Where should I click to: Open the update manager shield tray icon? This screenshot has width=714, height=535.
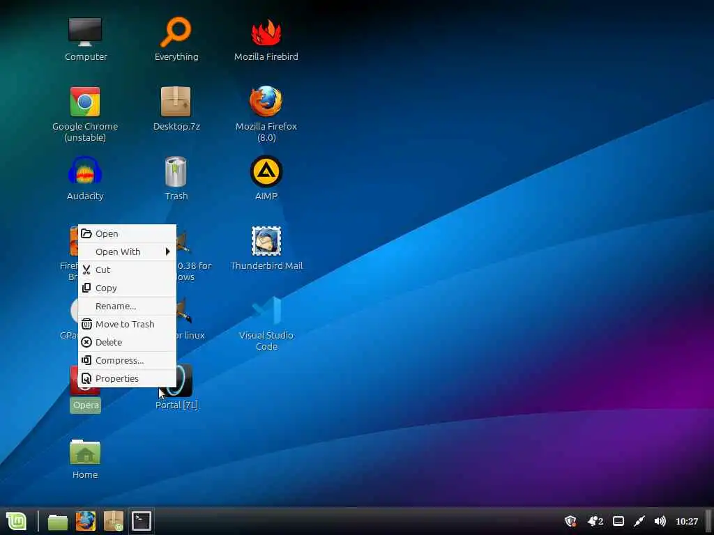pos(570,521)
